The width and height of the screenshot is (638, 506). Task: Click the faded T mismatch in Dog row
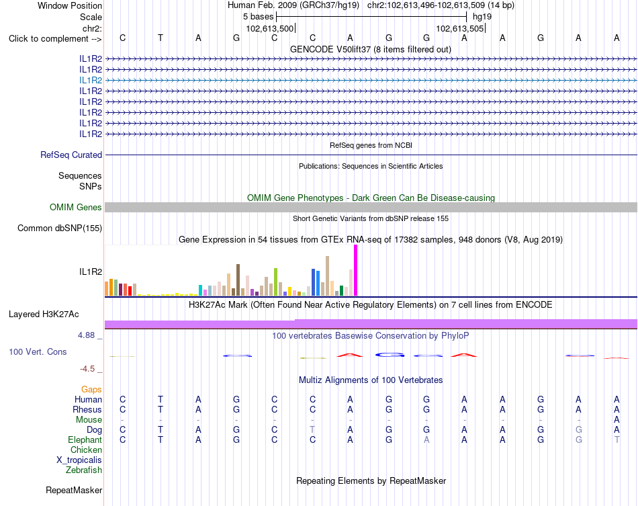312,429
